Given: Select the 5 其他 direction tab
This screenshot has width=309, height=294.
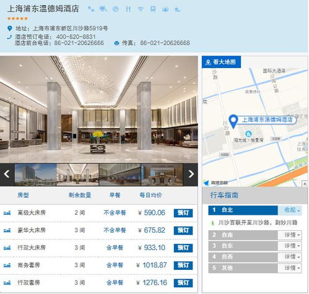Looking at the screenshot, I should 243,268.
